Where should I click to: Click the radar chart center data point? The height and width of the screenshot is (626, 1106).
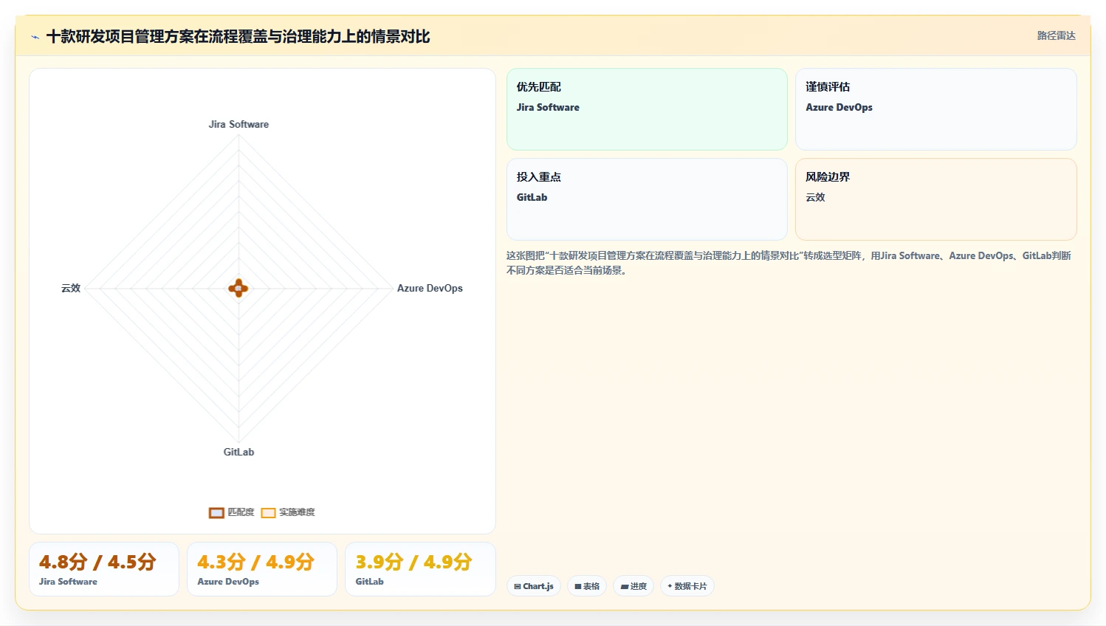tap(238, 288)
